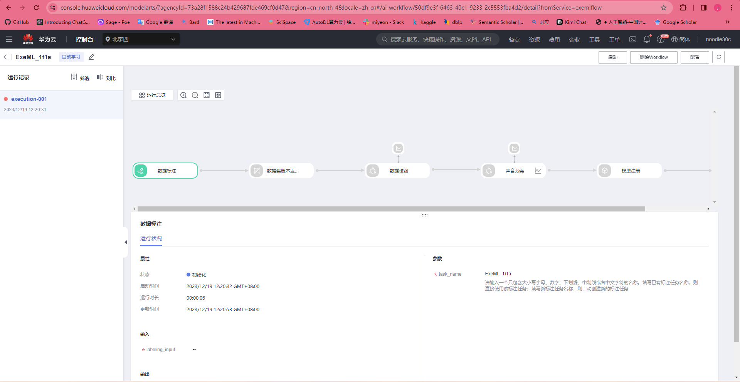
Task: Select the 数据校验 workflow node
Action: click(397, 171)
